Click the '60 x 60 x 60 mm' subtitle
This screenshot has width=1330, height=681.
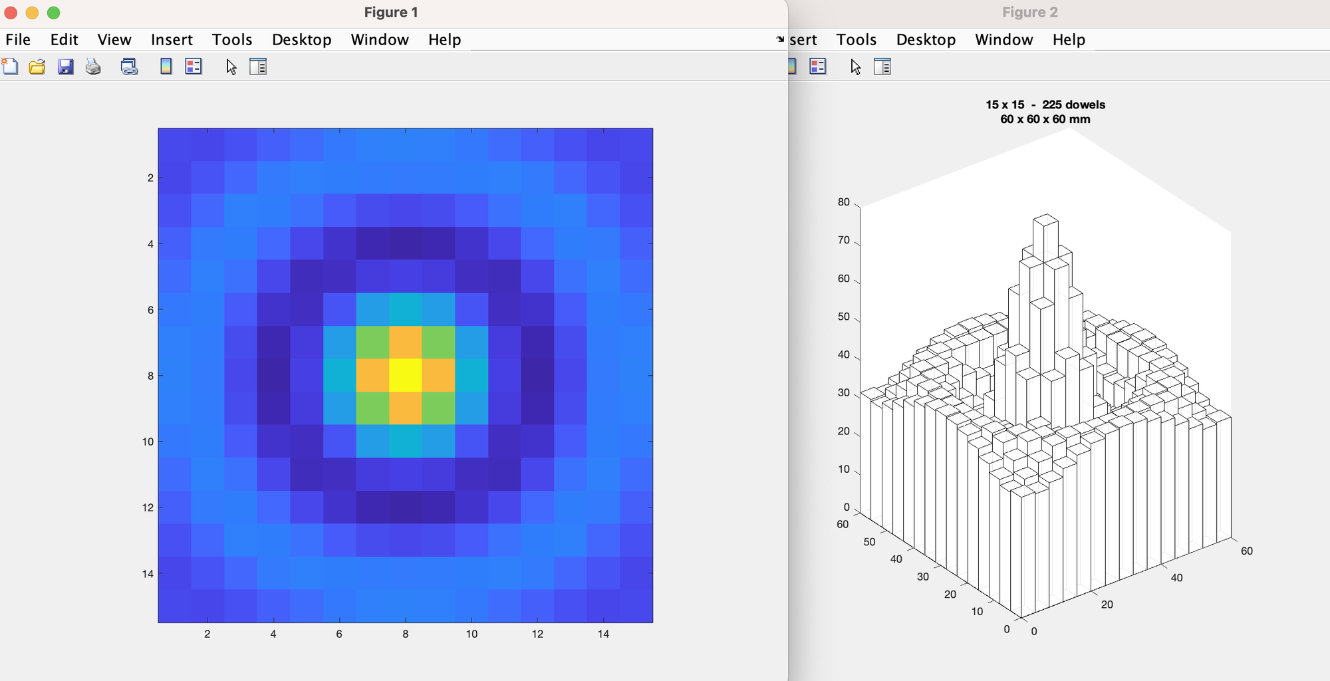[x=1045, y=119]
